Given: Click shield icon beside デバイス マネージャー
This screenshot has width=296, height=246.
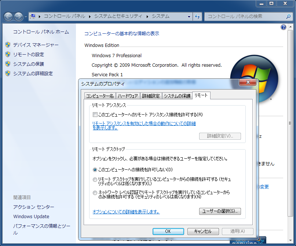Looking at the screenshot, I should (8, 45).
